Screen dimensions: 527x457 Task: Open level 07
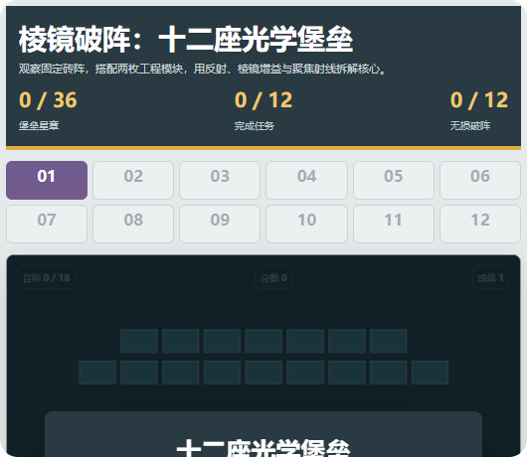47,224
